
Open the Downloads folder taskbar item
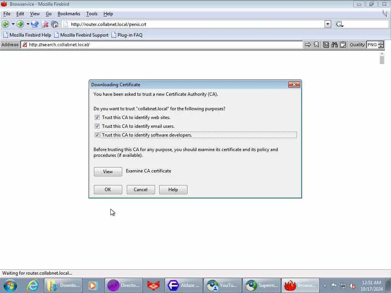pyautogui.click(x=63, y=285)
